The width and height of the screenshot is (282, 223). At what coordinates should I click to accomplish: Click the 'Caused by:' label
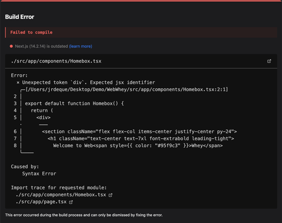point(25,167)
